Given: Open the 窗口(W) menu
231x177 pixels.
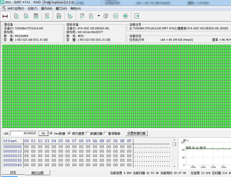Looking at the screenshot, I should point(61,9).
